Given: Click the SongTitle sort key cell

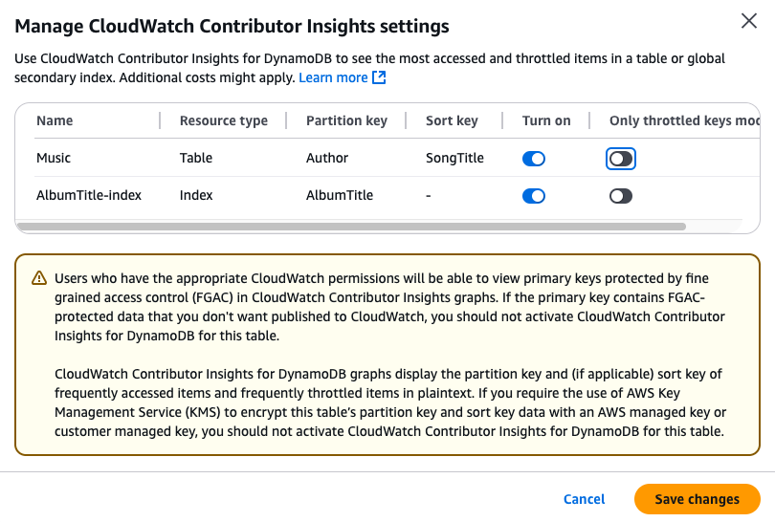Looking at the screenshot, I should pos(454,158).
